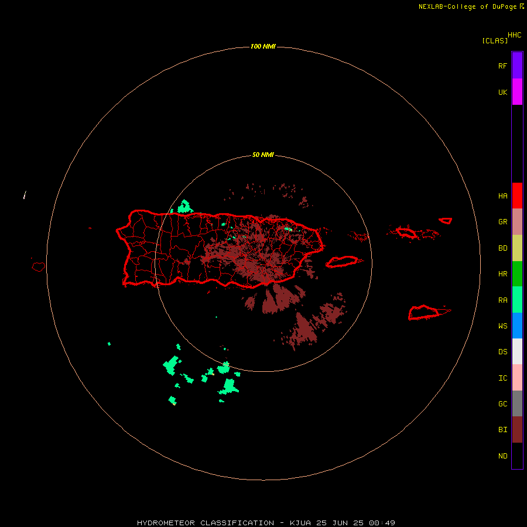
Task: Click the [CLAS] label above legend
Action: click(x=495, y=40)
